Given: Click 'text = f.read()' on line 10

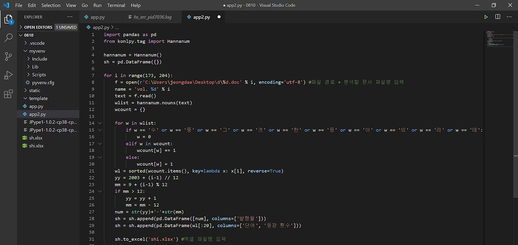Looking at the screenshot, I should pos(136,96).
